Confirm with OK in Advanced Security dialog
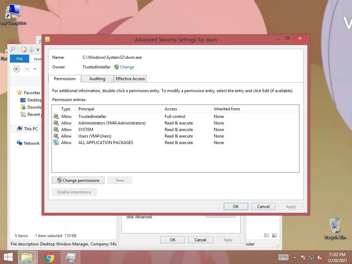352x264 pixels. tap(236, 206)
